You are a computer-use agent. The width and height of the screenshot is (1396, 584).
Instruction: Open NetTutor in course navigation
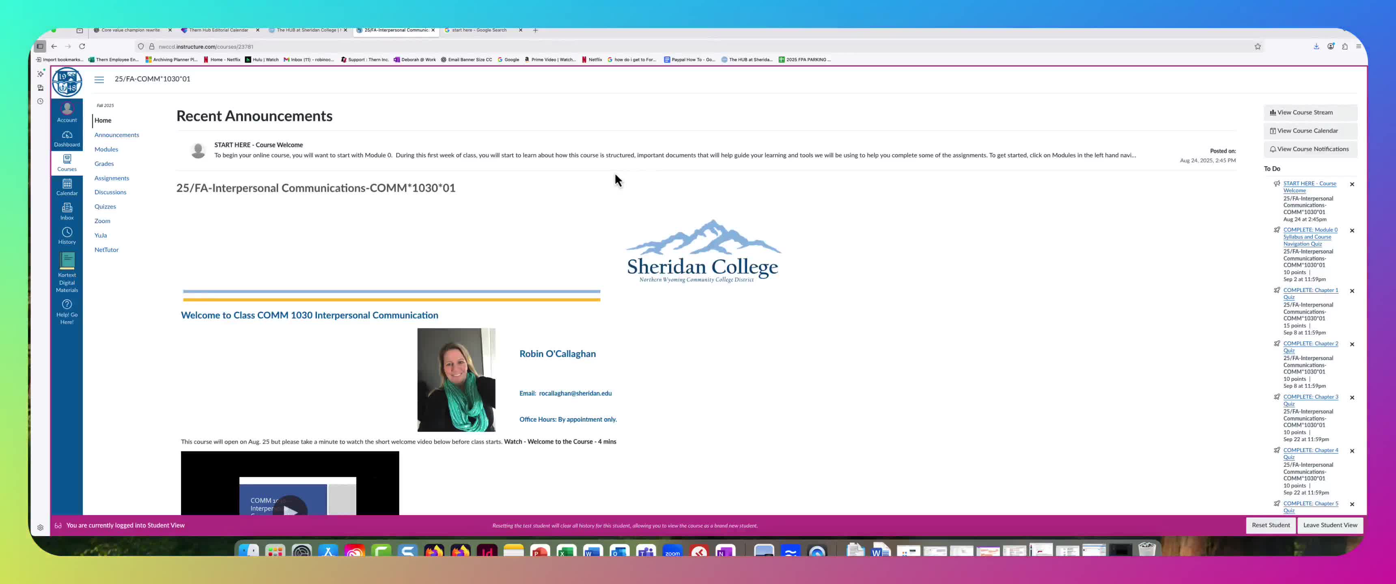tap(106, 250)
